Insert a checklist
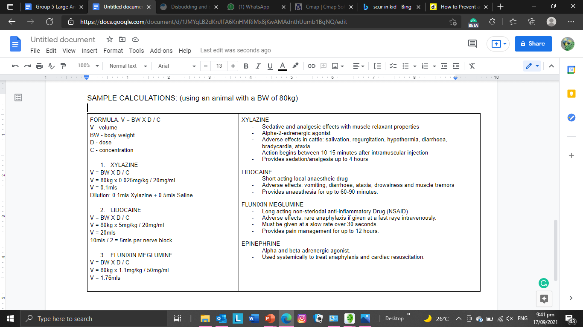Viewport: 583px width, 327px height. coord(393,66)
